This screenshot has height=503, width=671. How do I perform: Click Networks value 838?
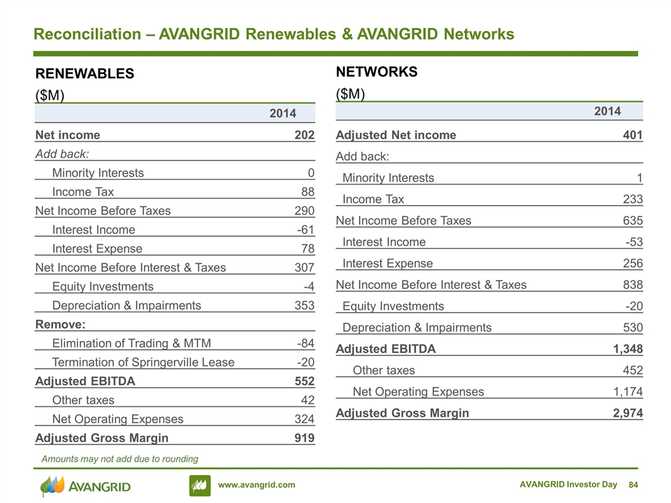click(x=633, y=285)
